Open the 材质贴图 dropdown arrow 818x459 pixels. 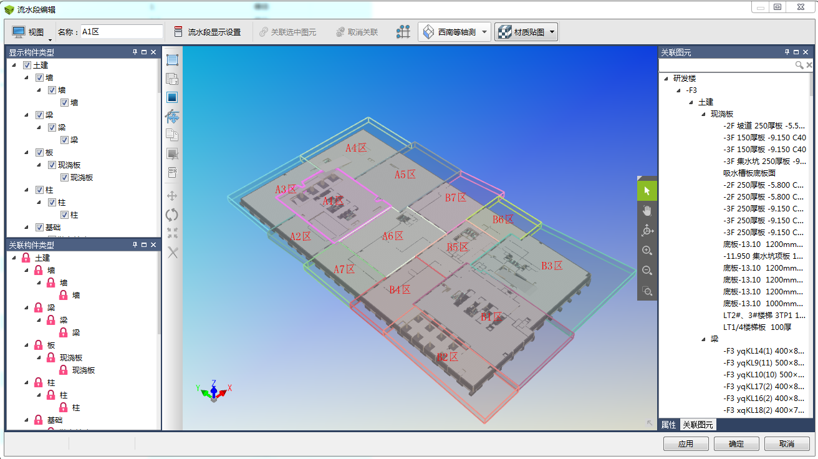click(552, 32)
